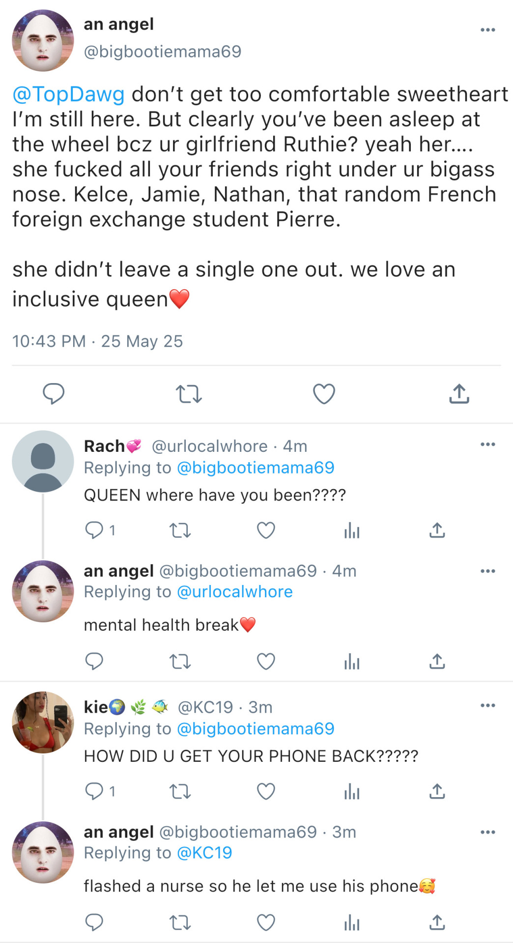
Task: Open Rach's default profile picture
Action: coord(43,461)
